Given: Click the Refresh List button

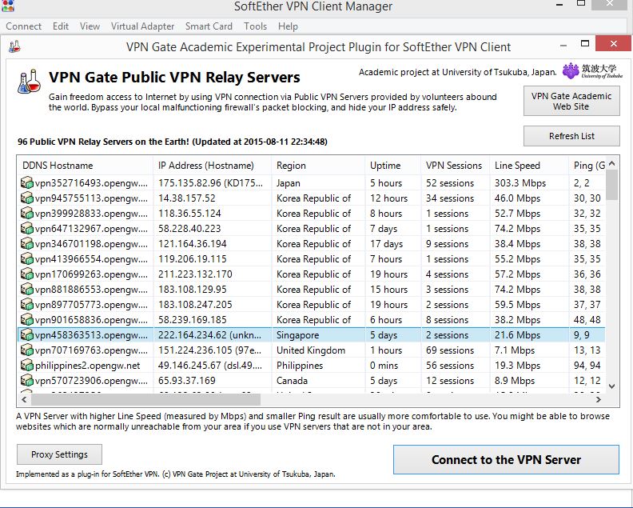Looking at the screenshot, I should point(571,136).
